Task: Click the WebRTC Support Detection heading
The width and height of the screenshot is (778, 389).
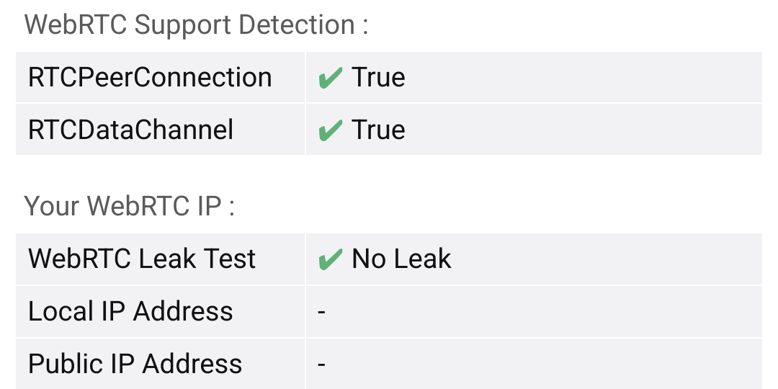Action: coord(197,24)
